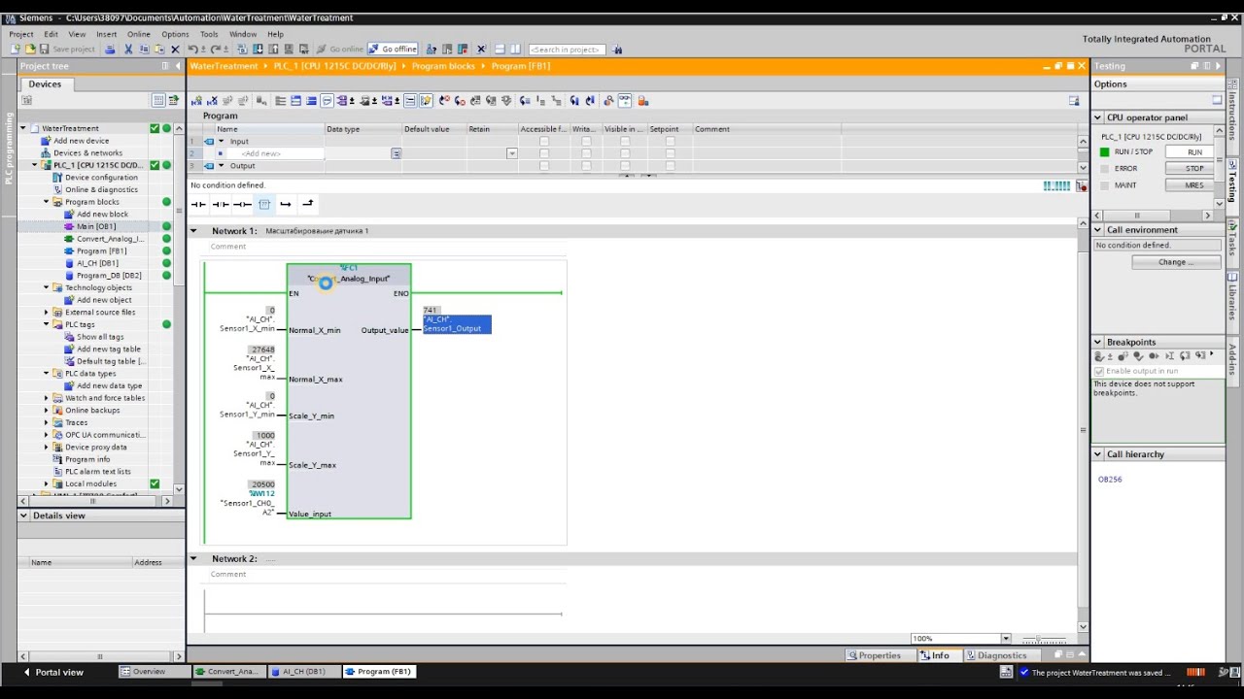The width and height of the screenshot is (1244, 699).
Task: Toggle monitoring glasses icon in editor toolbar
Action: (625, 100)
